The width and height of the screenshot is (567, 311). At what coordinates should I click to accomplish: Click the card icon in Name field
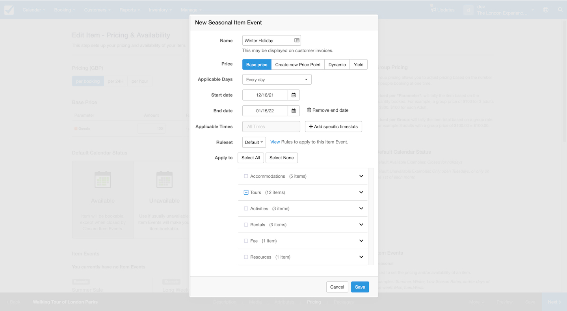(297, 40)
